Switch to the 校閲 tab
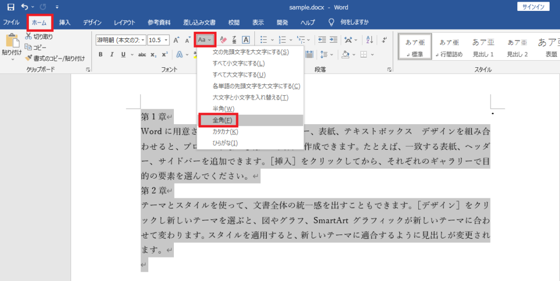 [234, 22]
